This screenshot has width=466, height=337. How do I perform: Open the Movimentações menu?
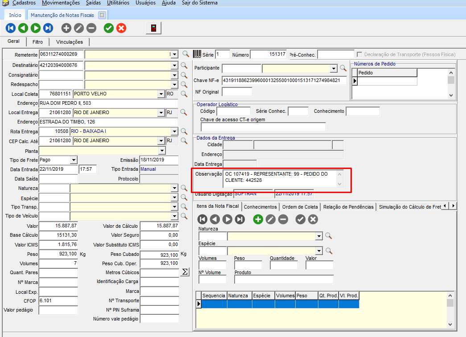61,3
